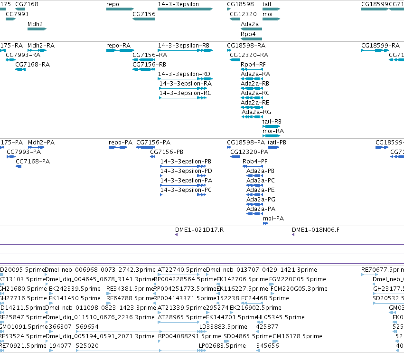The image size is (404, 353).
Task: Select the CG12320 gene glyph
Action: coord(235,19)
